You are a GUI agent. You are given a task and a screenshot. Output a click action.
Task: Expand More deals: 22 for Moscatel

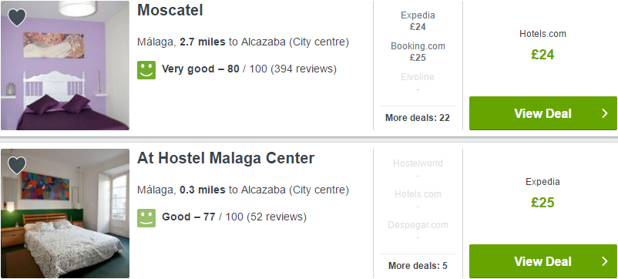point(418,118)
